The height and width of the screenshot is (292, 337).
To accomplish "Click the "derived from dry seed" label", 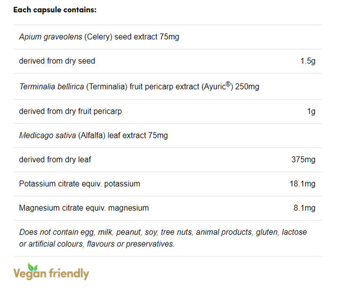I will 57,61.
